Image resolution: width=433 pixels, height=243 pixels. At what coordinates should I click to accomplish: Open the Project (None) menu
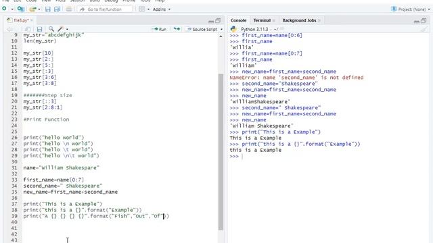(x=411, y=9)
